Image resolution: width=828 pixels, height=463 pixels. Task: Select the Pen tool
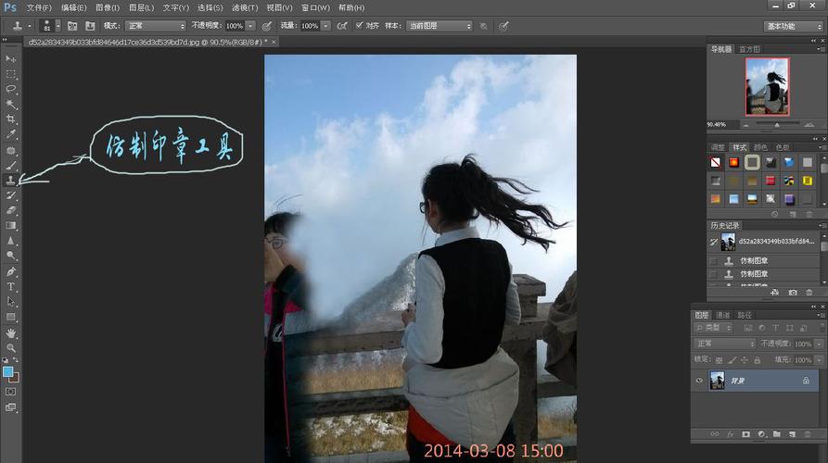coord(10,271)
